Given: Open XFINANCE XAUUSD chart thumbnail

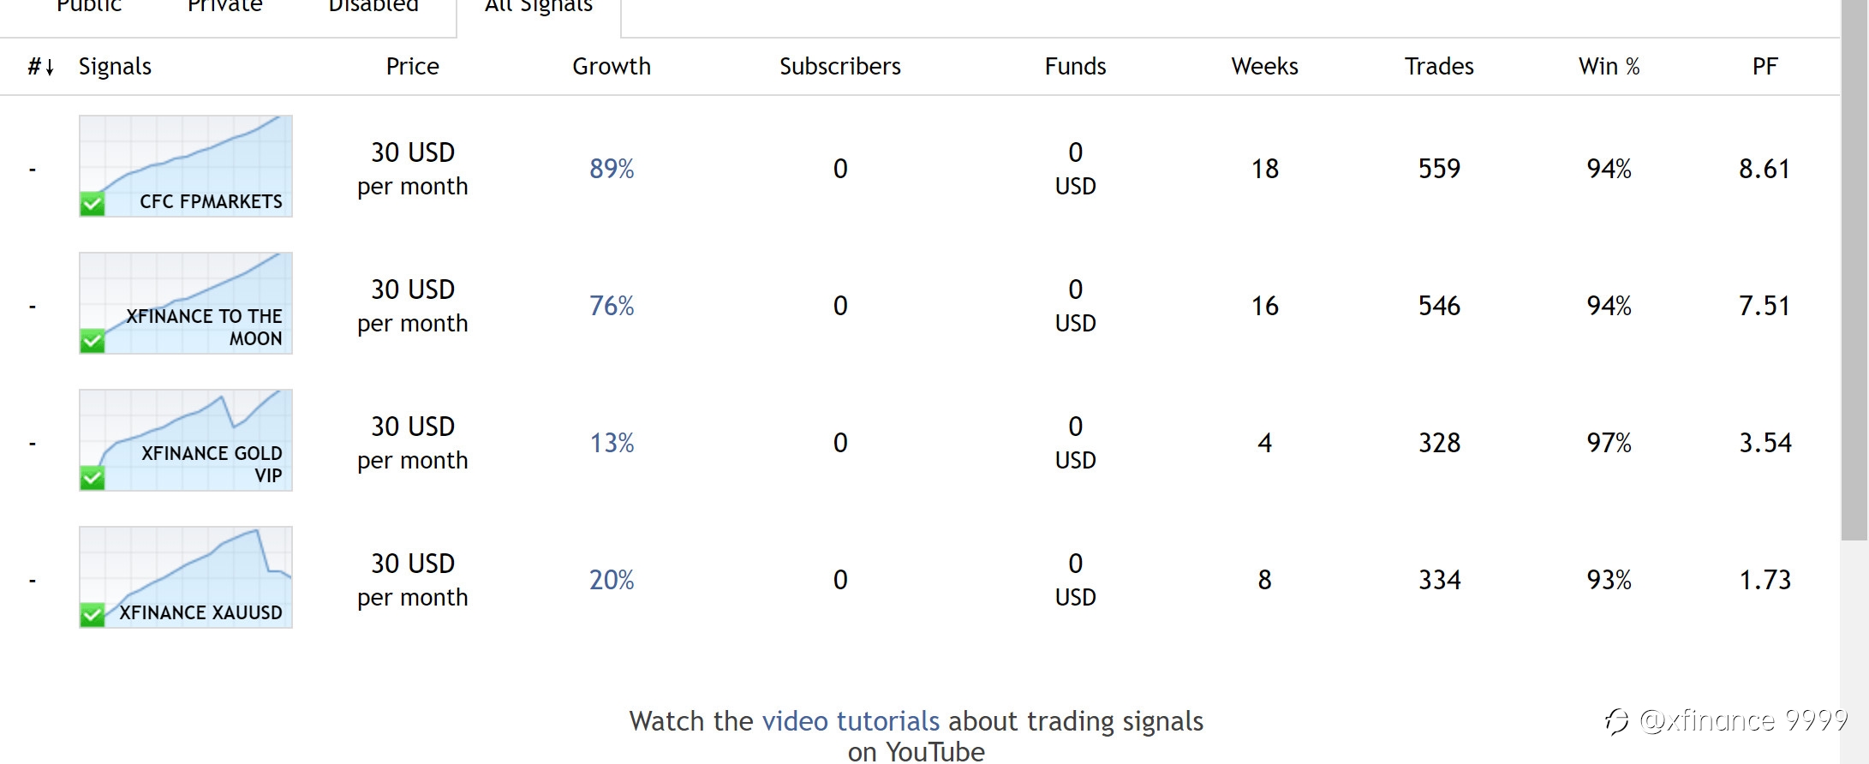Looking at the screenshot, I should pos(186,577).
